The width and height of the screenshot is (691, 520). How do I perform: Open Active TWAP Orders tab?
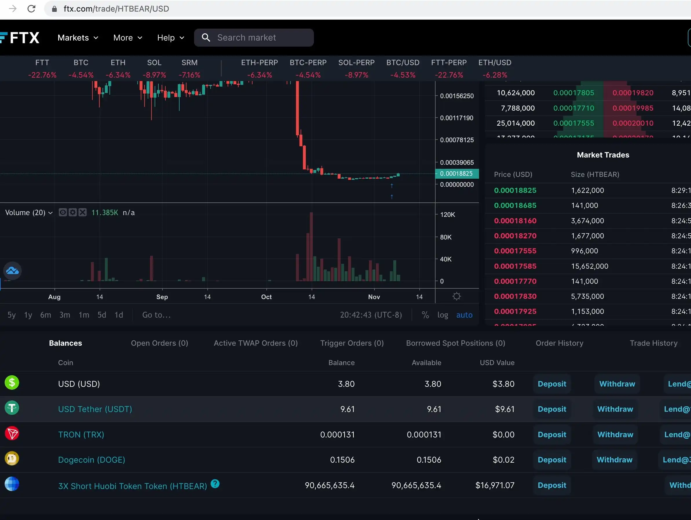coord(255,343)
